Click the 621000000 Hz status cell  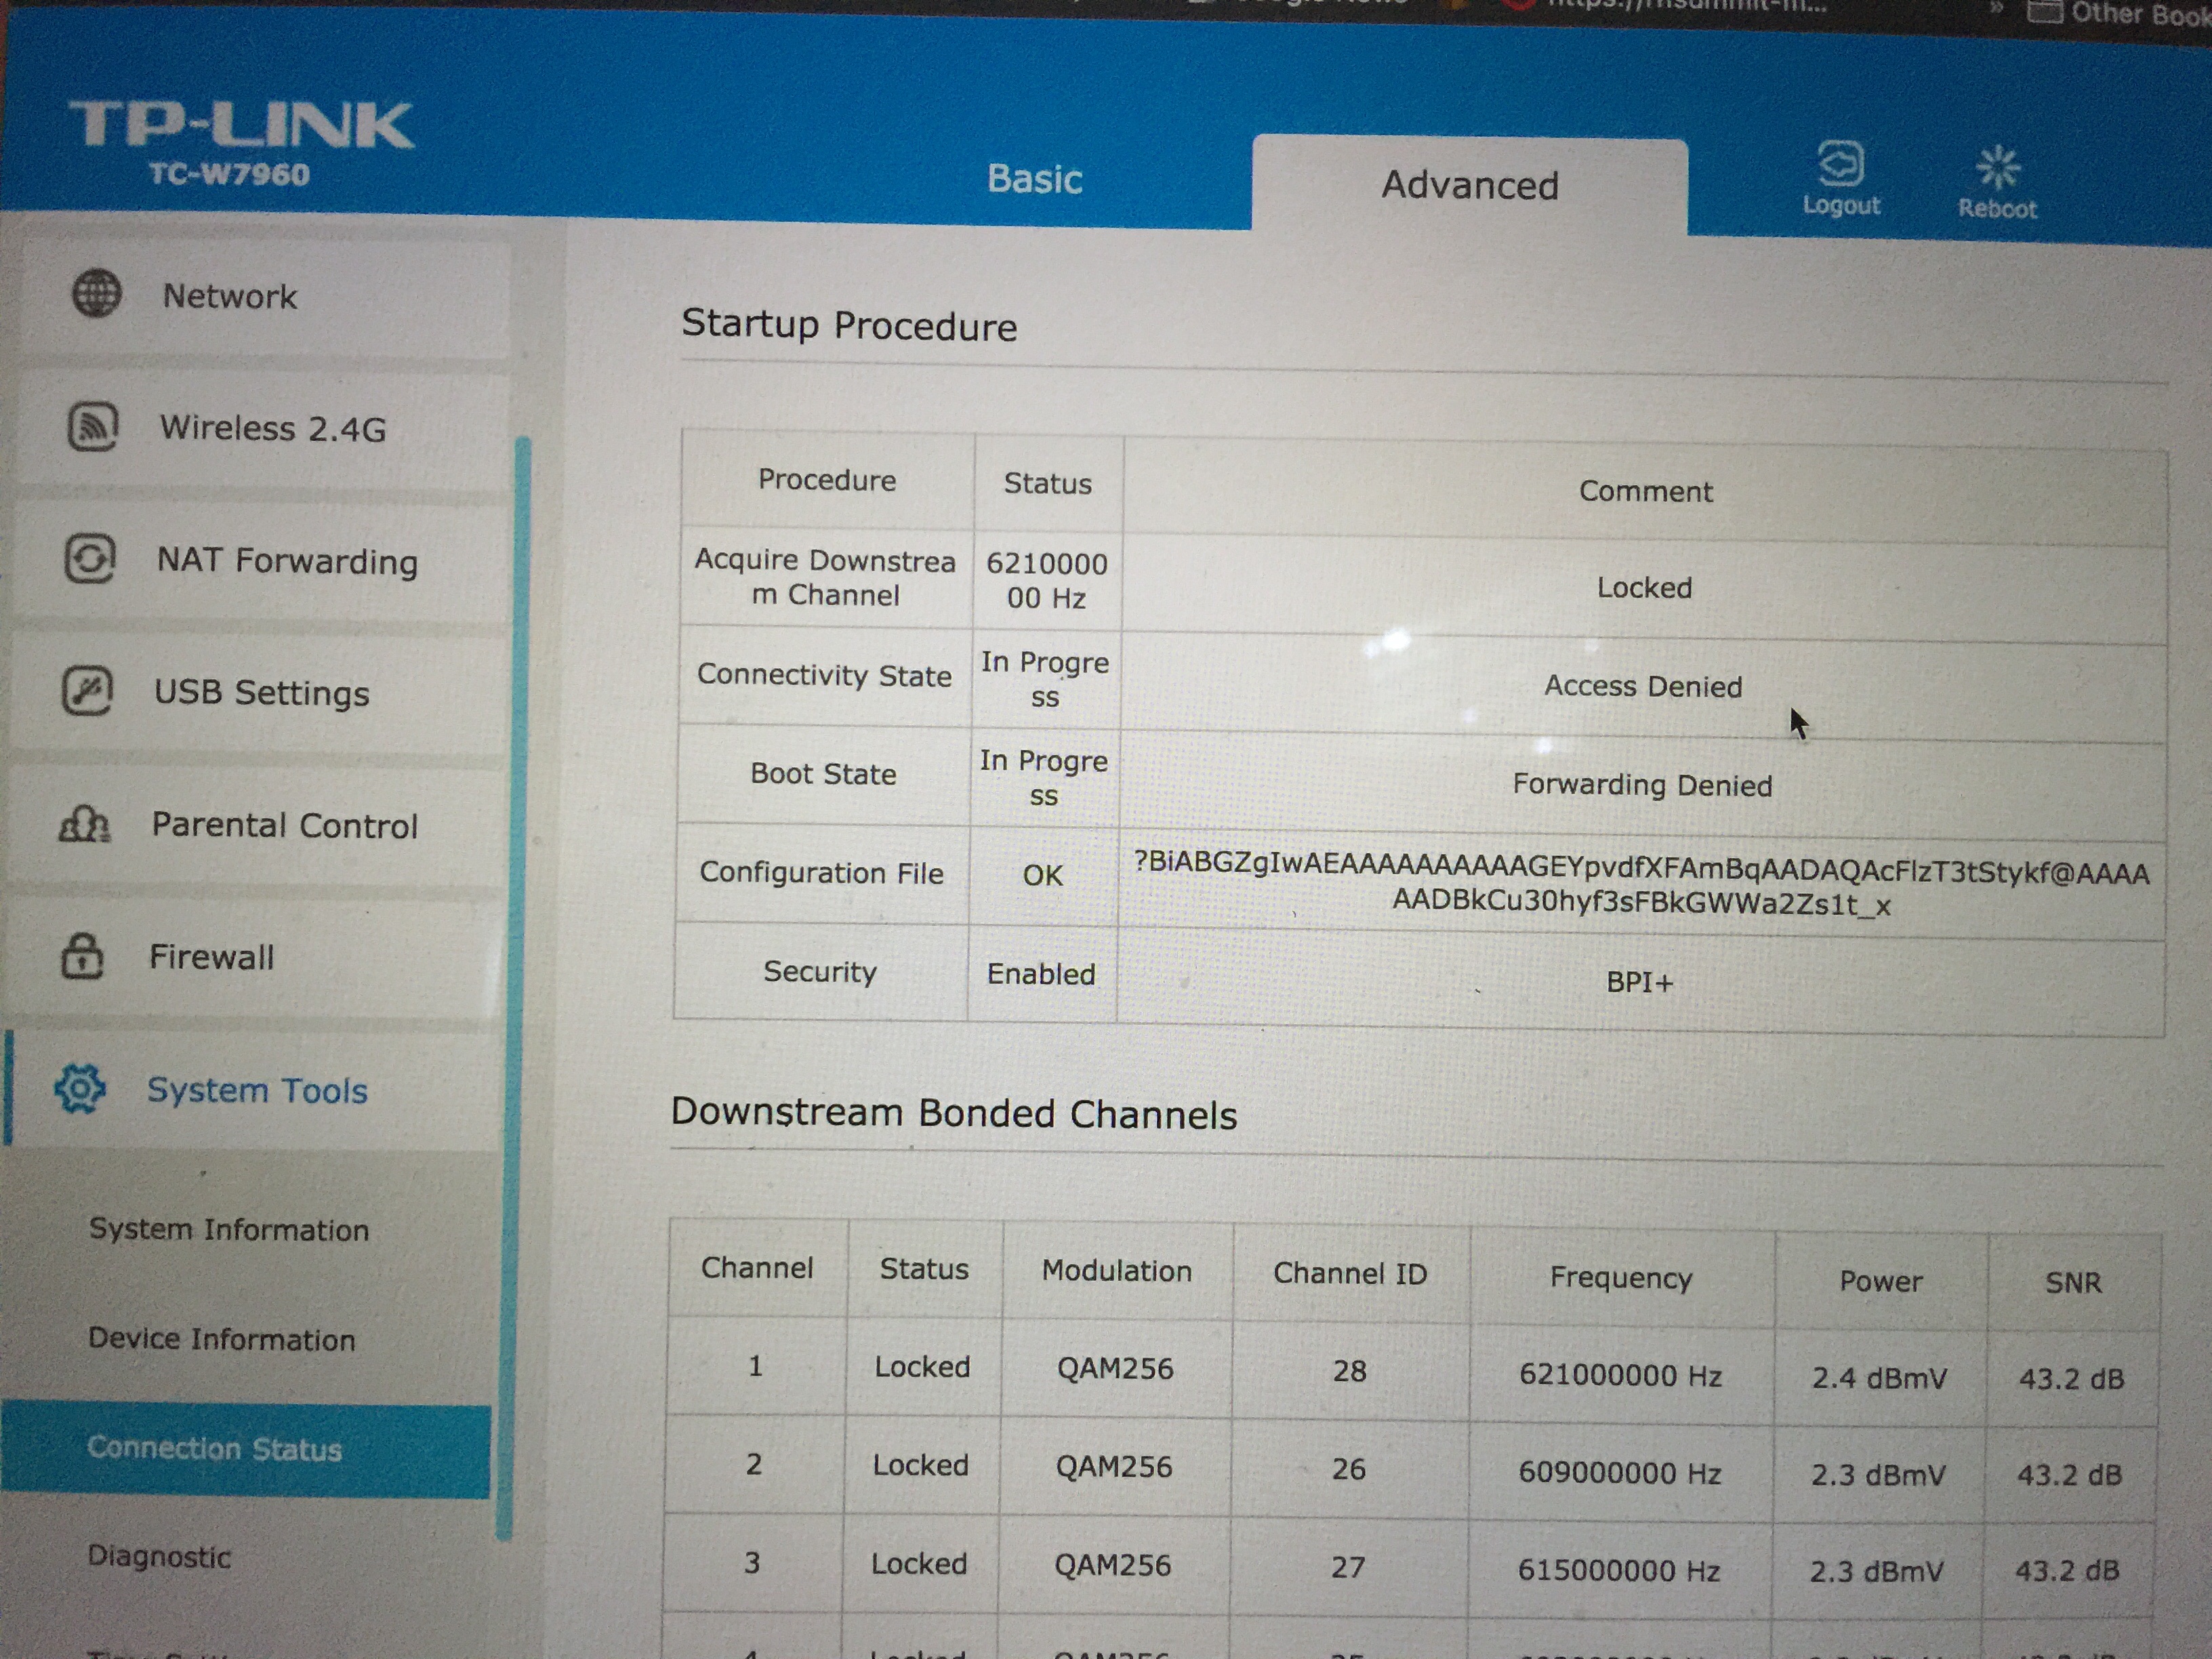[x=1047, y=580]
